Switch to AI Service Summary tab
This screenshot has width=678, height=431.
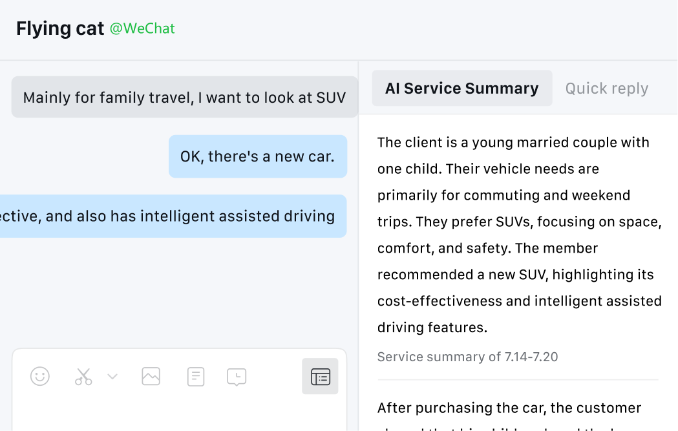[x=461, y=89]
